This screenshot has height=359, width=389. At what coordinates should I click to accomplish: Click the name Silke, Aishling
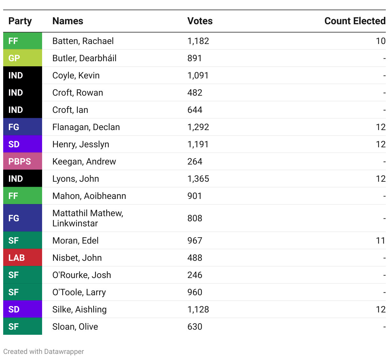(x=79, y=309)
